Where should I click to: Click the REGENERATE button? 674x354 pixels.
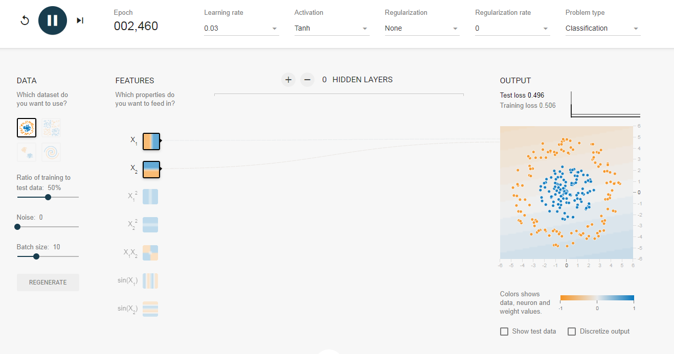(x=48, y=282)
